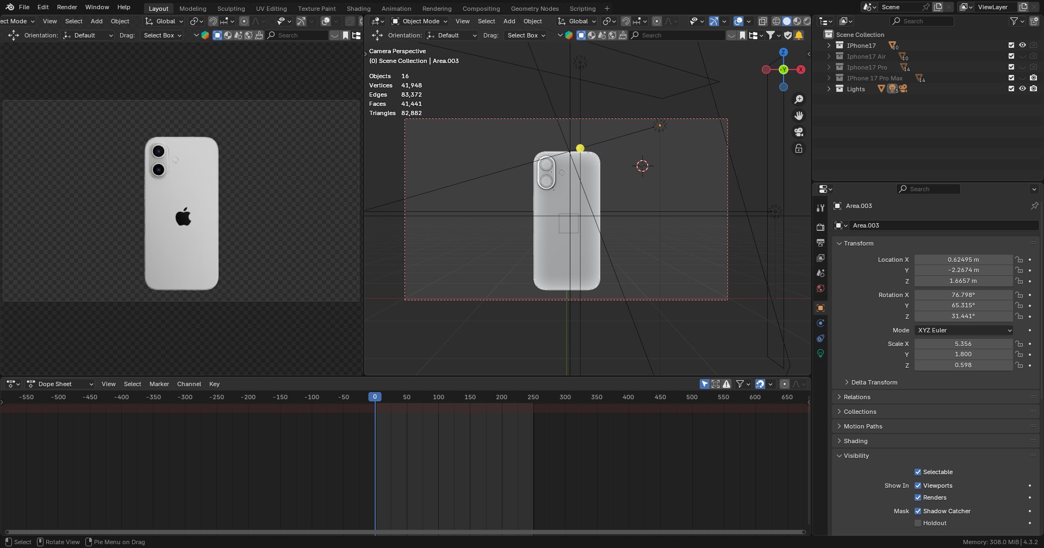Screen dimensions: 1044x548
Task: Open the Physics properties tab
Action: [x=821, y=323]
